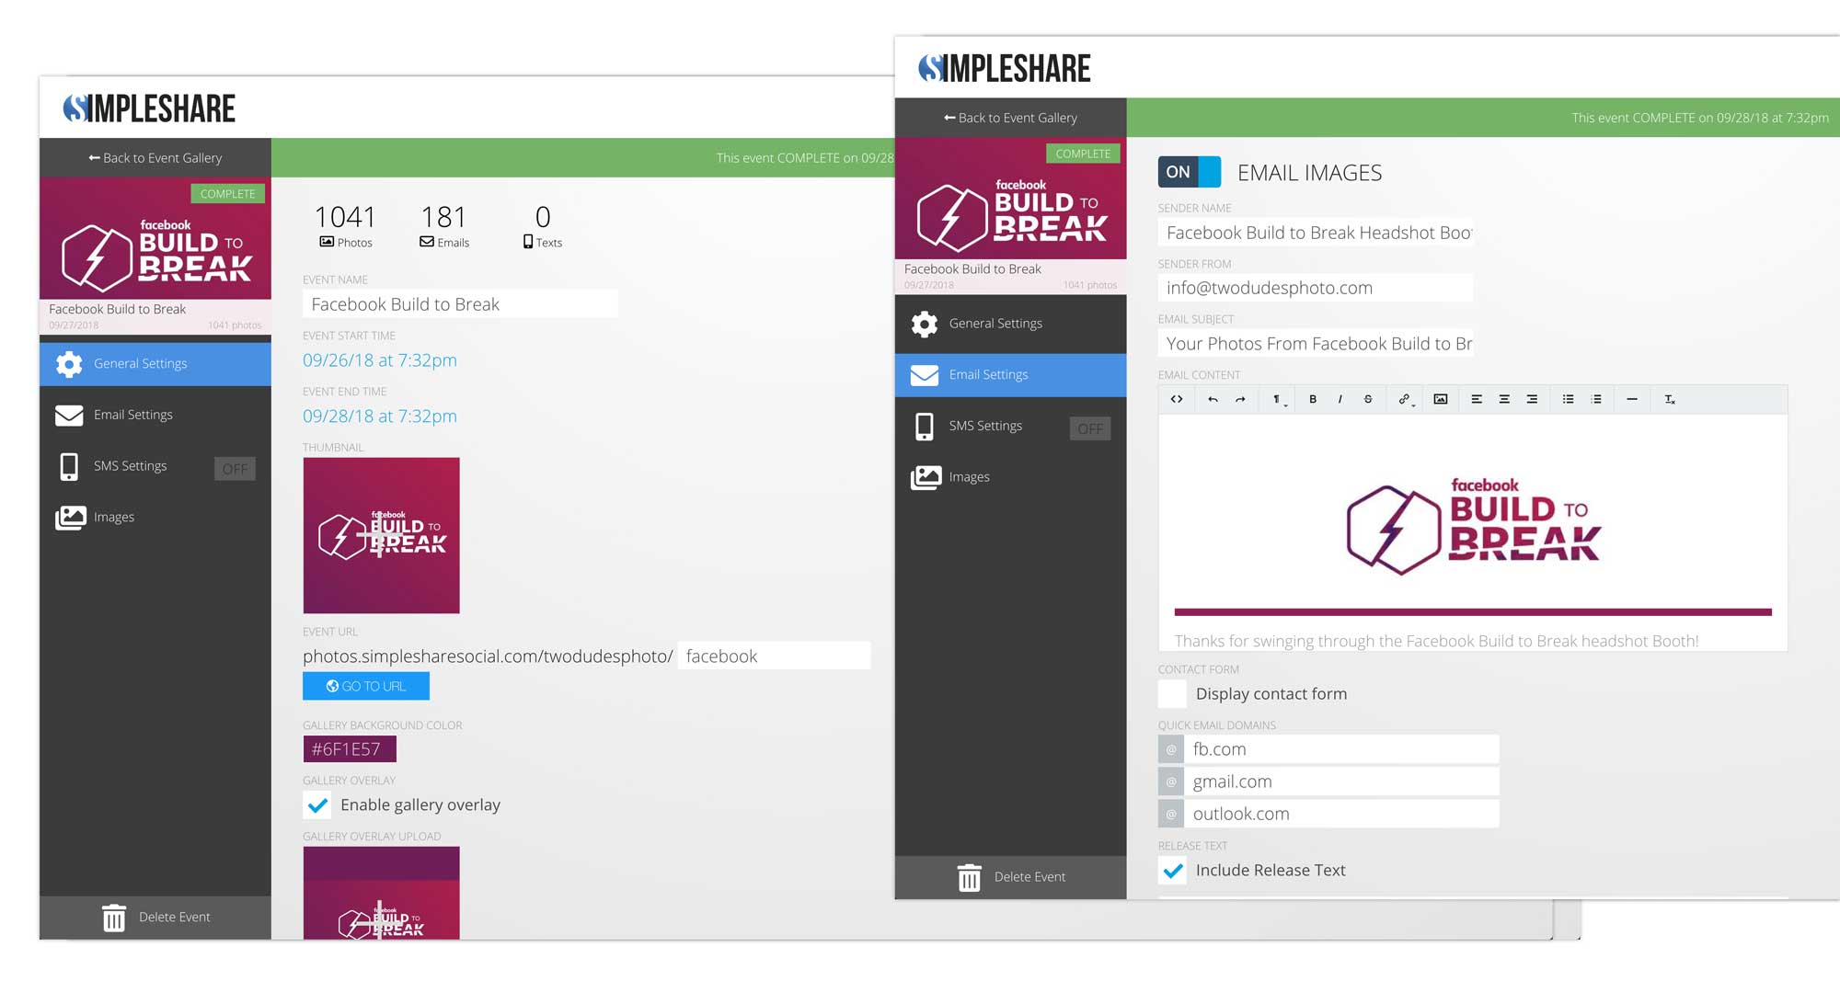Image resolution: width=1840 pixels, height=981 pixels.
Task: Uncheck Enable gallery overlay in back window
Action: (317, 804)
